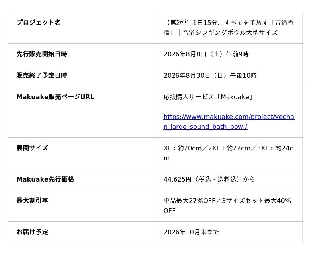This screenshot has height=255, width=318.
Task: Click the sale start date 2026年8月8日
Action: point(185,54)
